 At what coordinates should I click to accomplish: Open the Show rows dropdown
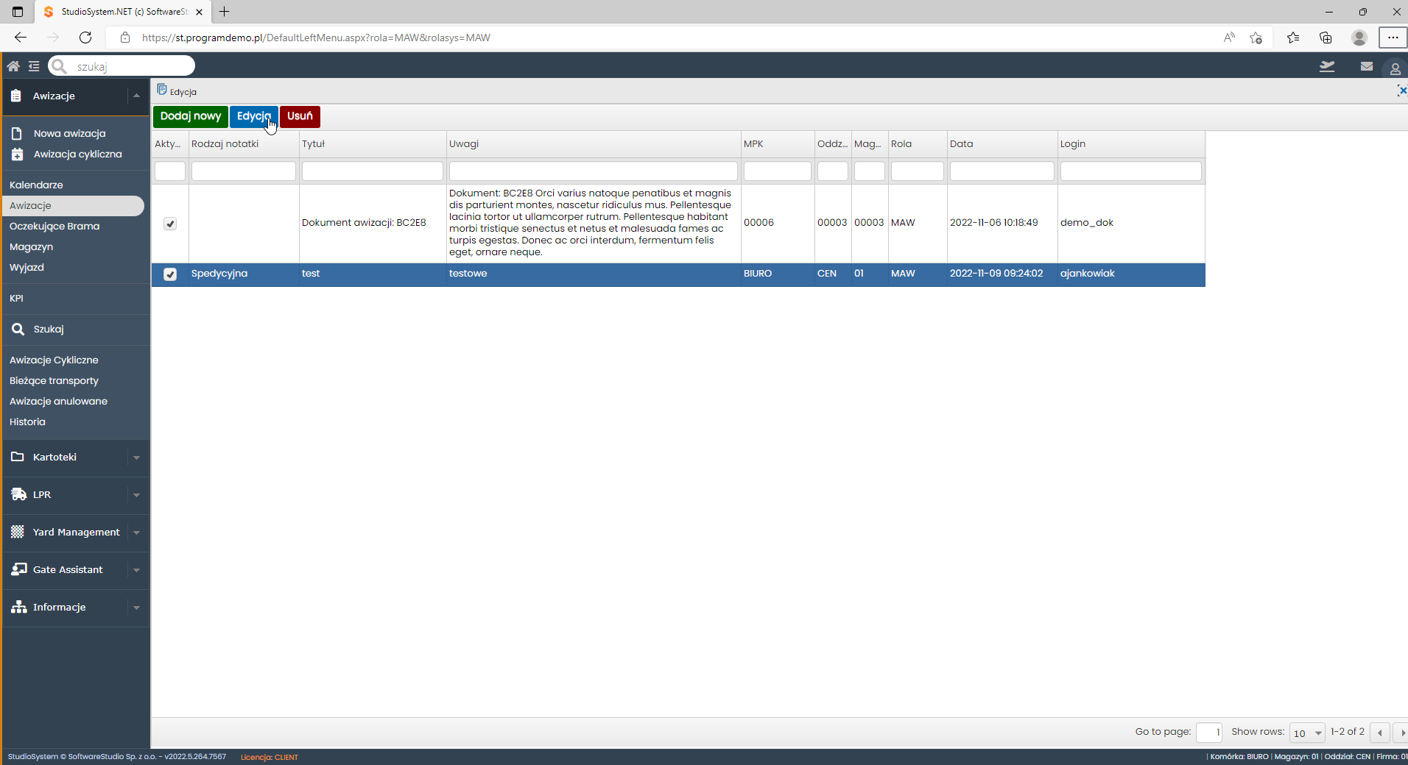(1307, 733)
